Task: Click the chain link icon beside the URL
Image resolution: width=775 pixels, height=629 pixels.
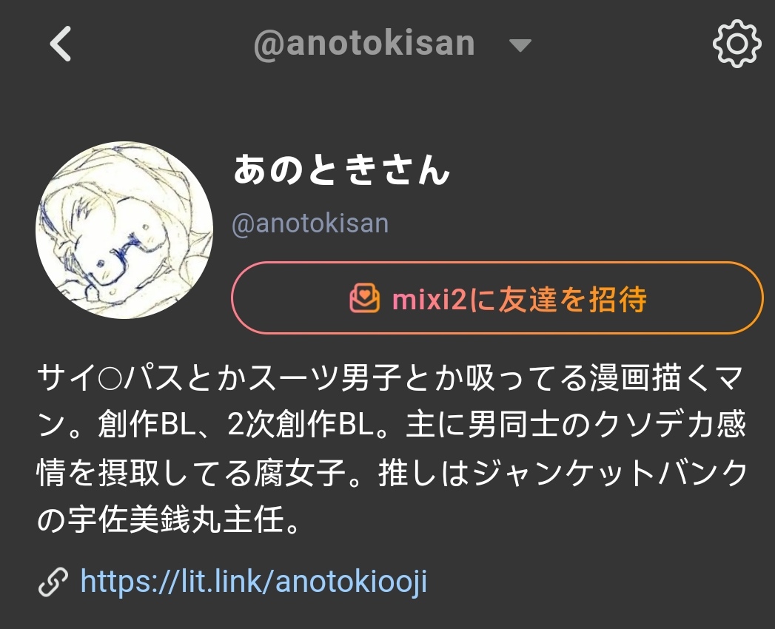Action: [53, 582]
